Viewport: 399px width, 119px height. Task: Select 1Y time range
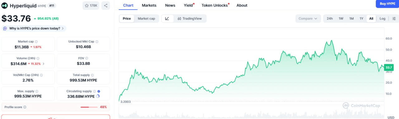pos(361,19)
